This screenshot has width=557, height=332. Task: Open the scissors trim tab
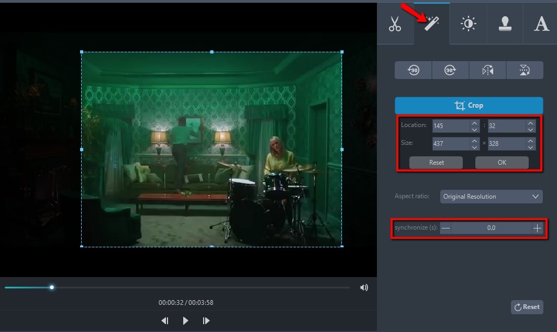point(395,24)
